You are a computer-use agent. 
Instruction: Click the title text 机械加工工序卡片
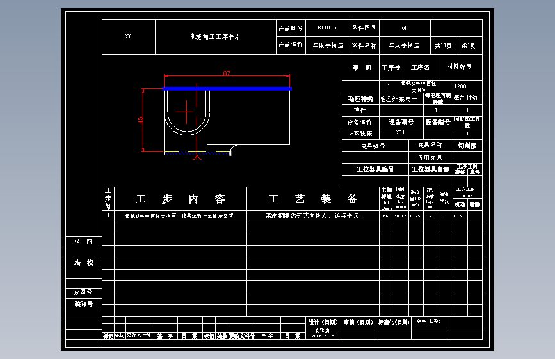tap(215, 37)
